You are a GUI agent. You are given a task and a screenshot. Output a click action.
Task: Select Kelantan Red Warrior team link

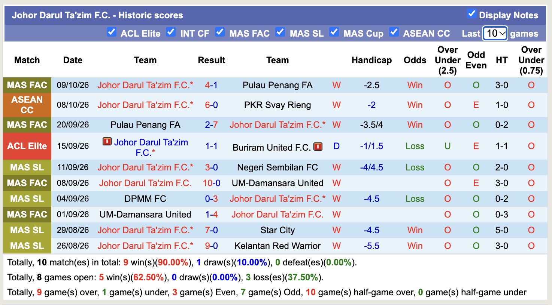point(277,246)
